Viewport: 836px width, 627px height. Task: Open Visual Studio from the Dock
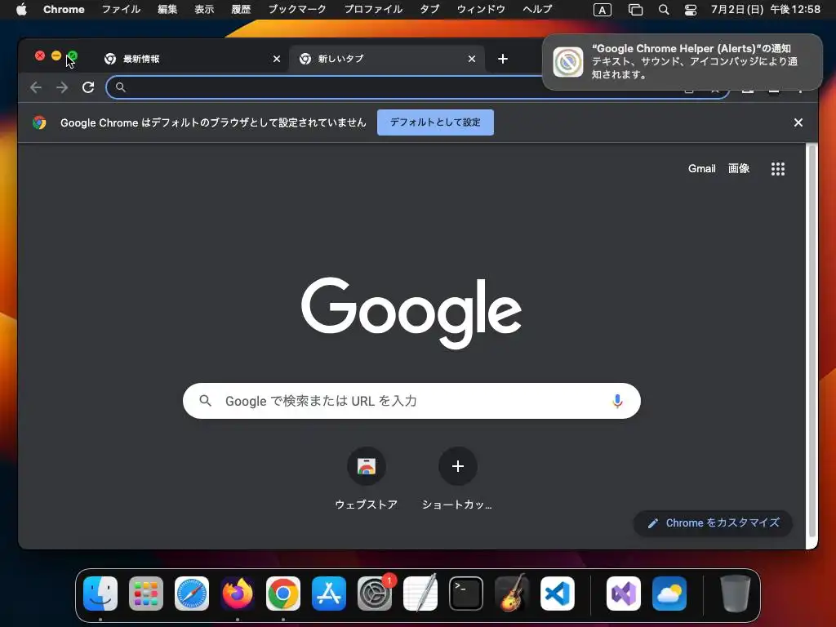[623, 594]
